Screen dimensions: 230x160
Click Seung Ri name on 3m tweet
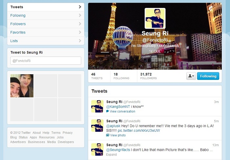point(114,102)
